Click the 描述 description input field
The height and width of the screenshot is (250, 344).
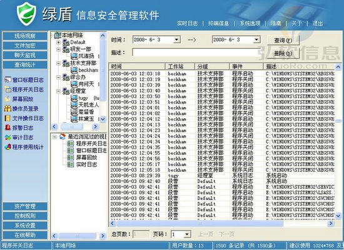coord(196,53)
